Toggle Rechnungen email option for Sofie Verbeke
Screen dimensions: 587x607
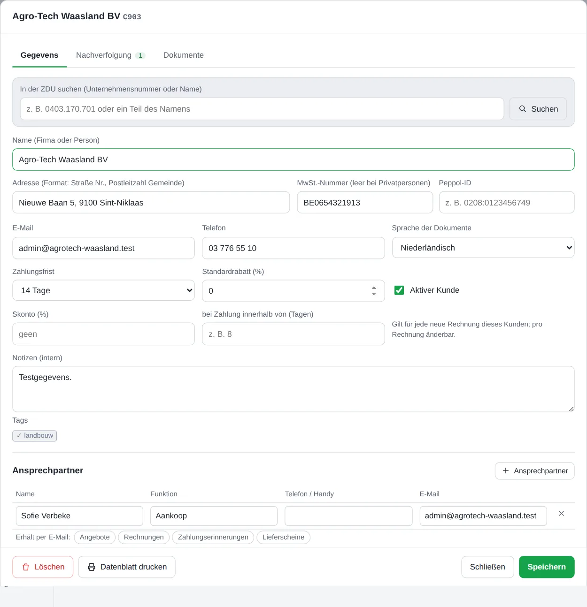tap(144, 537)
